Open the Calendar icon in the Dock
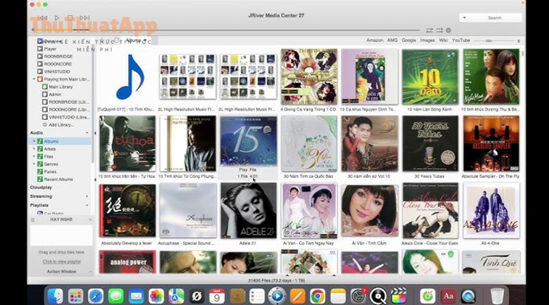549x305 pixels. pos(217,296)
